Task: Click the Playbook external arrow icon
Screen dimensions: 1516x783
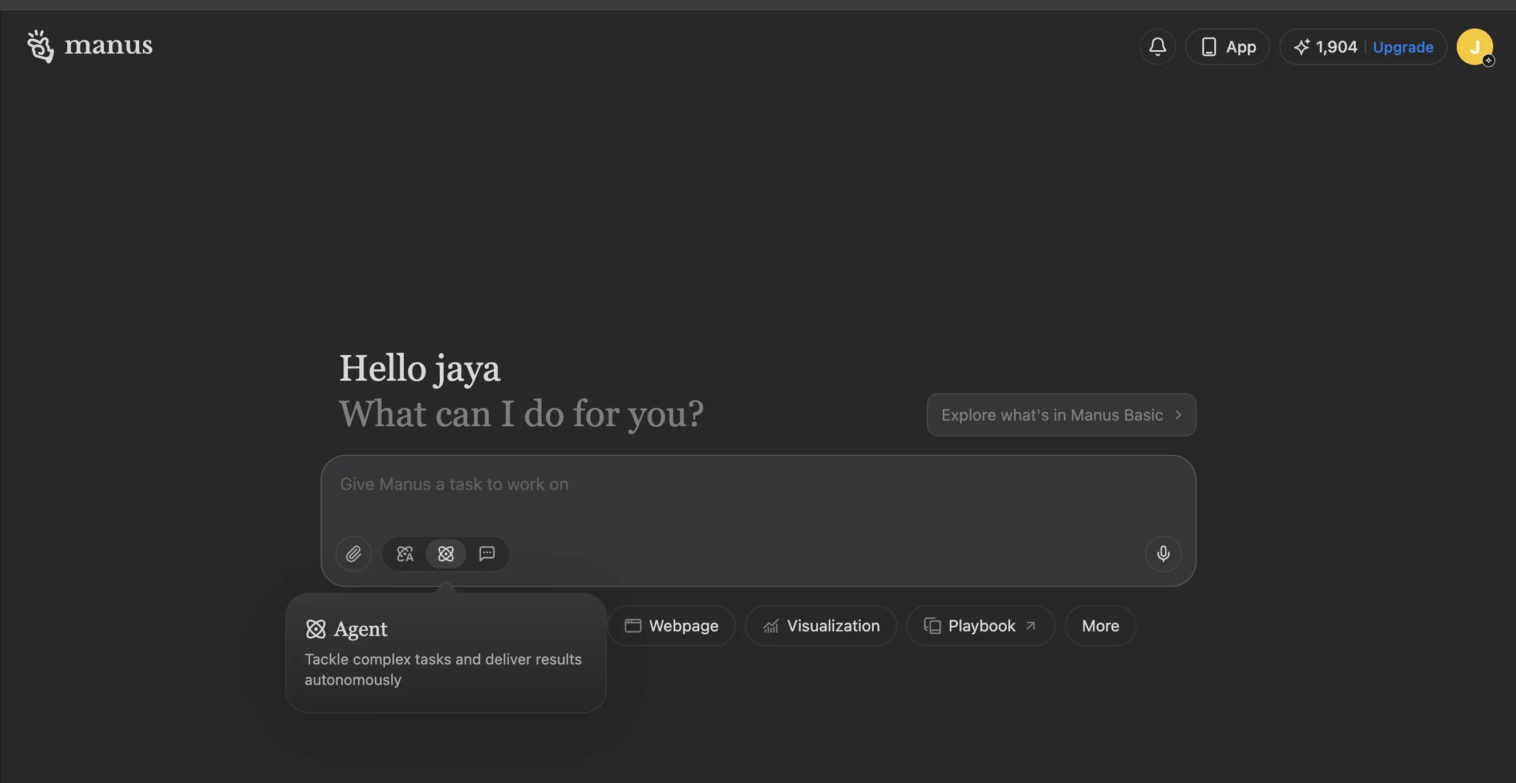Action: [1030, 626]
